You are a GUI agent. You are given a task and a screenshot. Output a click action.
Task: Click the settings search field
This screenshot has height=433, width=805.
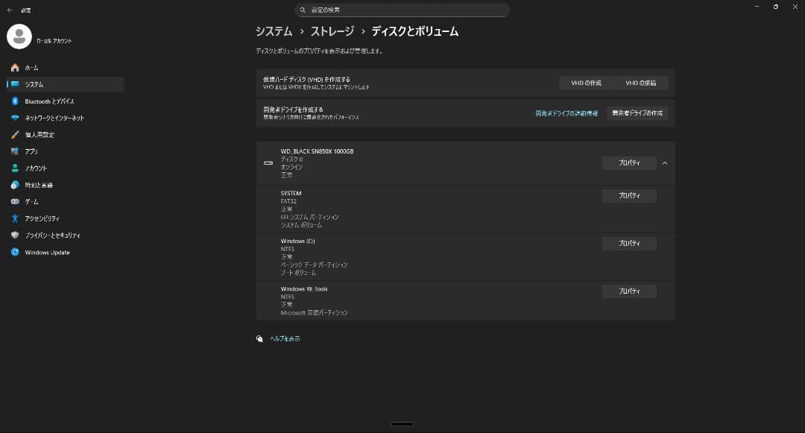(402, 10)
